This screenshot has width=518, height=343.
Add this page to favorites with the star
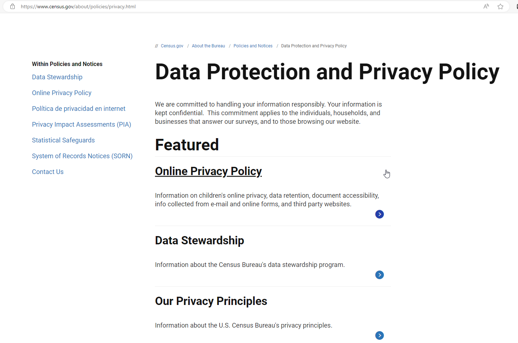tap(500, 6)
